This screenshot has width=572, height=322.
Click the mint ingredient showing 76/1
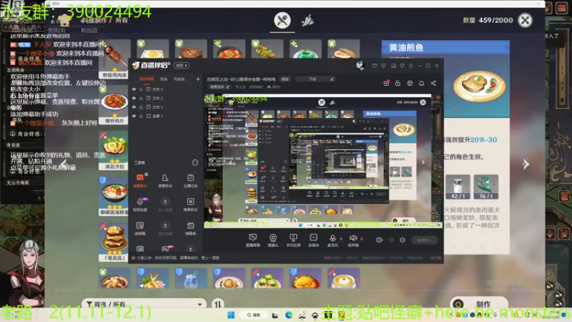486,187
